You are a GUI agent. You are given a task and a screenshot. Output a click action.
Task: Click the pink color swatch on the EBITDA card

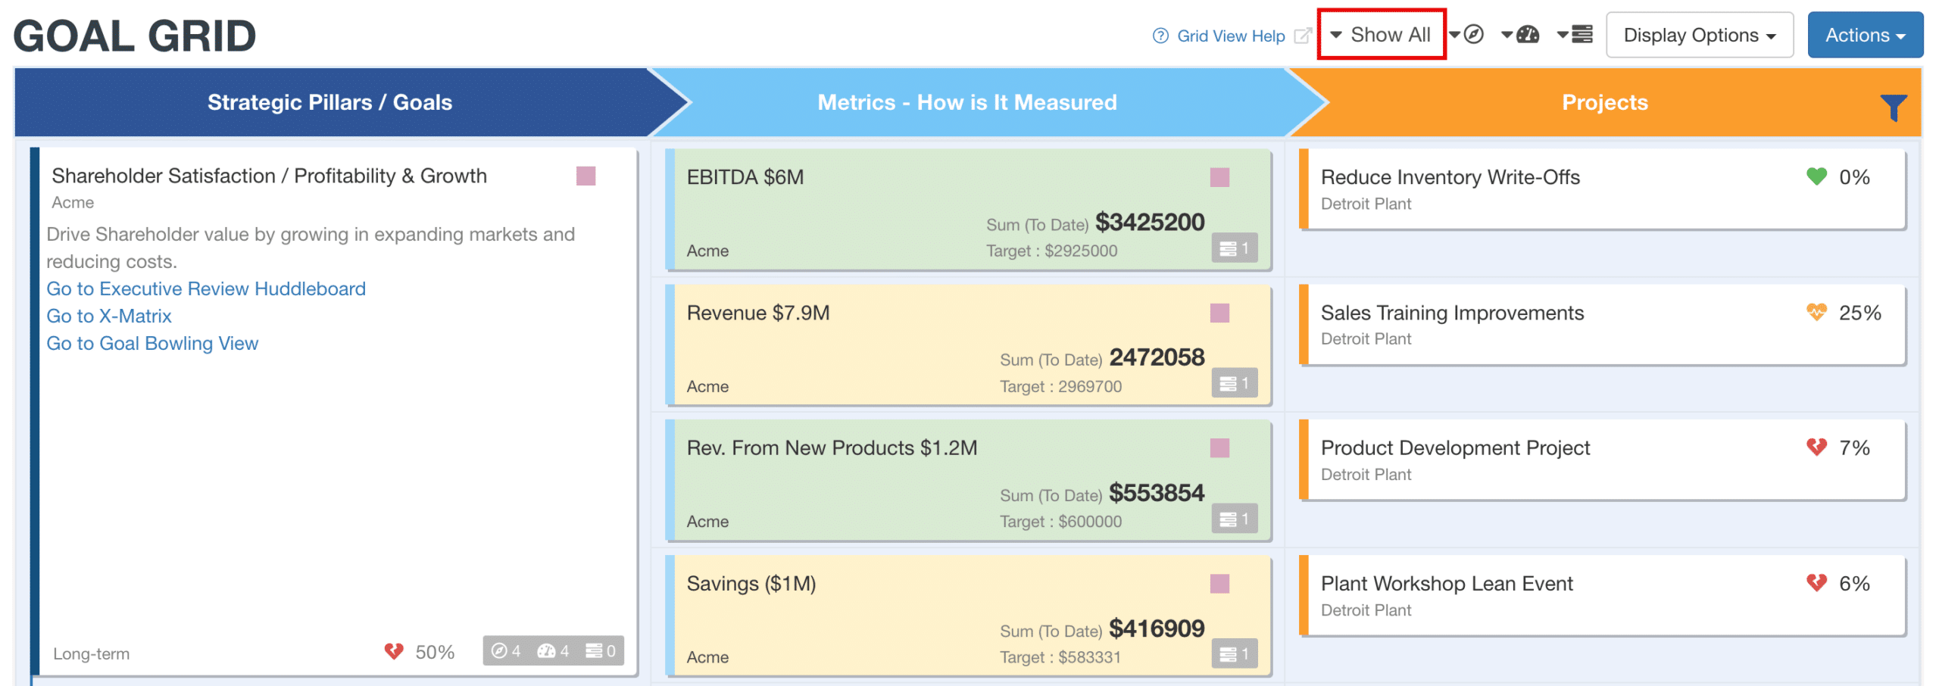[1220, 176]
